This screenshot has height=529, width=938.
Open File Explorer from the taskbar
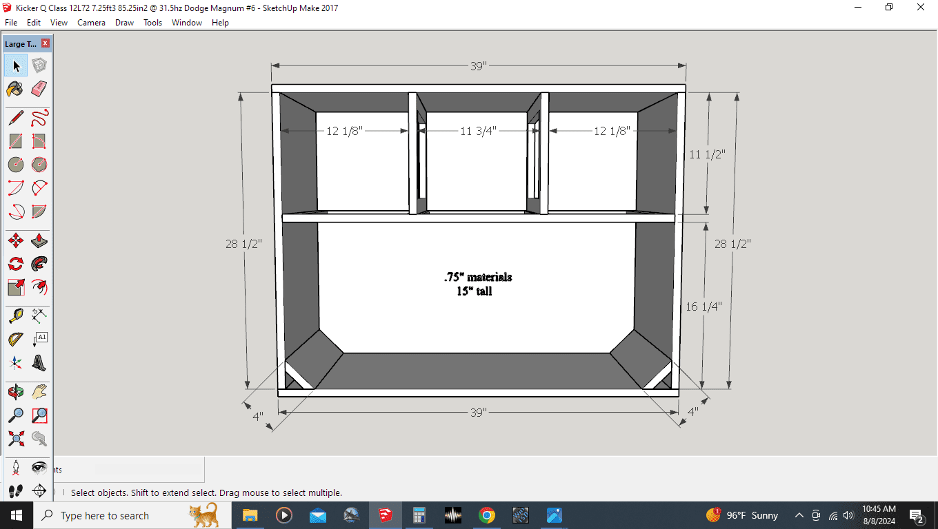(250, 515)
